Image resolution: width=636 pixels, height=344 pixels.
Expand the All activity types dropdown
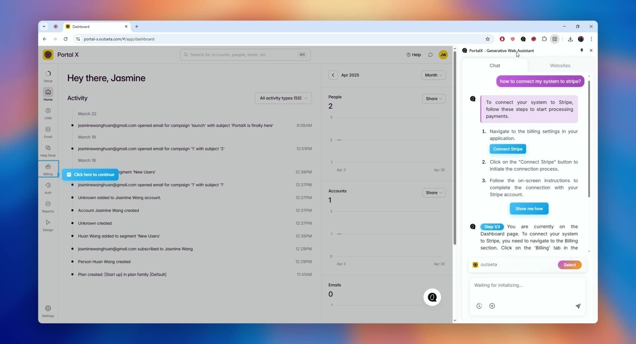[x=283, y=98]
